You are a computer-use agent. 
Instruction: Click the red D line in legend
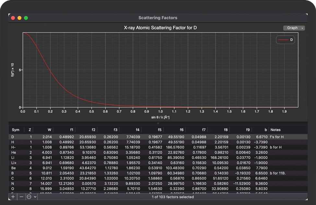pos(283,40)
